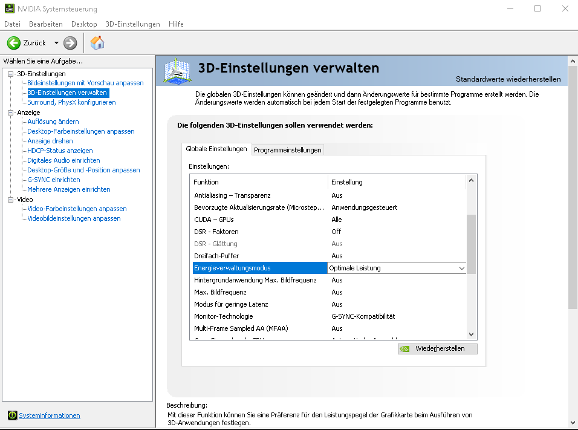Image resolution: width=578 pixels, height=430 pixels.
Task: Open Bildeinstellungen mit Vorschau anpassen
Action: click(x=85, y=83)
